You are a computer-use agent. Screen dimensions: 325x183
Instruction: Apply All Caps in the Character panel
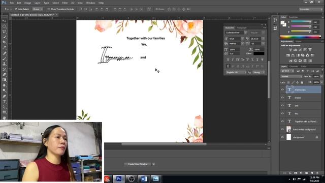238,60
